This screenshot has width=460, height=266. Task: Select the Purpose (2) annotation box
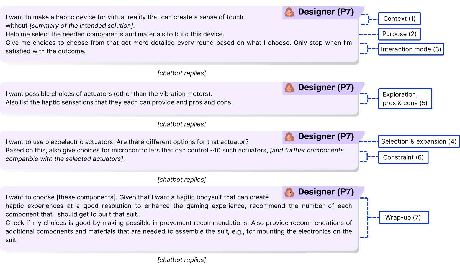point(399,34)
